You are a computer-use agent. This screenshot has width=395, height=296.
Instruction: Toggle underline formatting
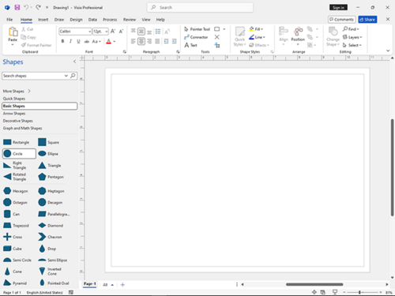(78, 41)
